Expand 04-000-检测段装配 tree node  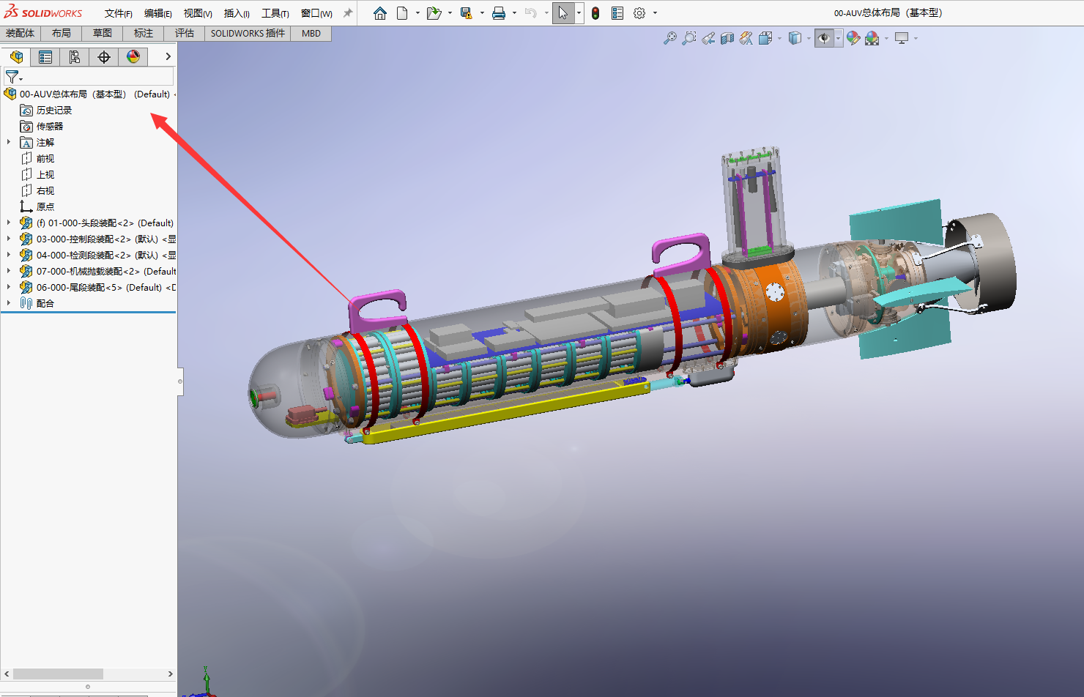[x=9, y=255]
